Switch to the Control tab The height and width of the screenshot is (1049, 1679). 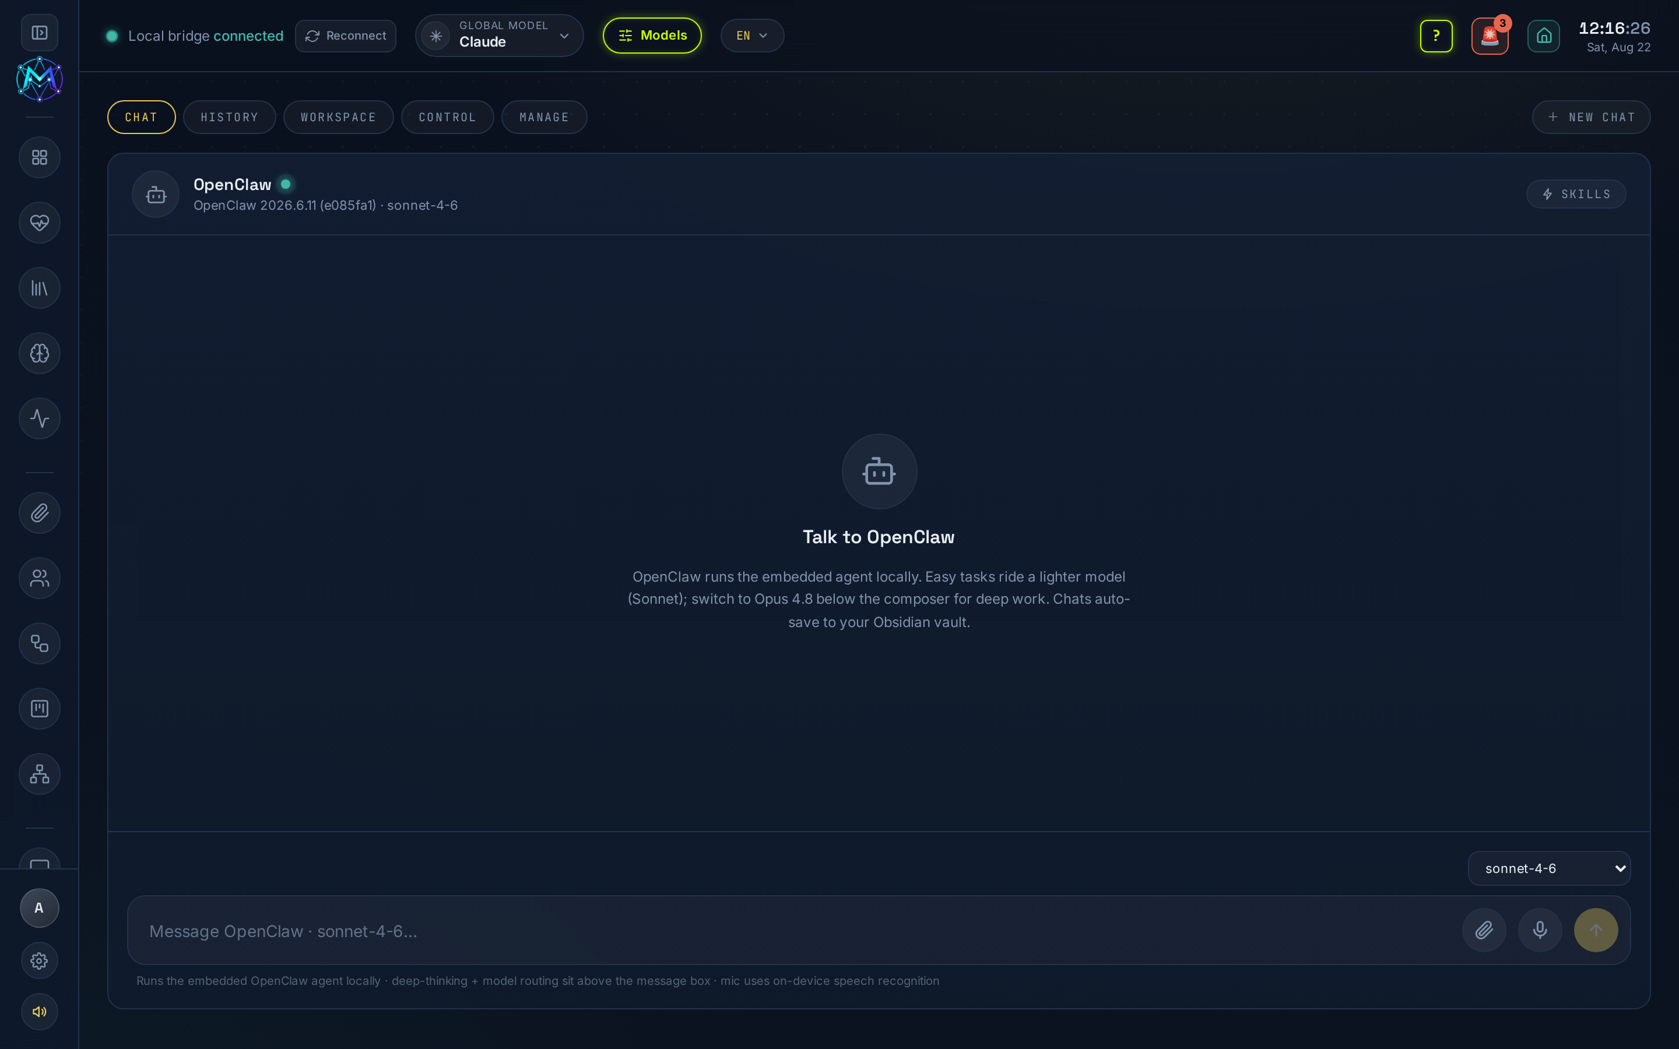click(x=448, y=117)
